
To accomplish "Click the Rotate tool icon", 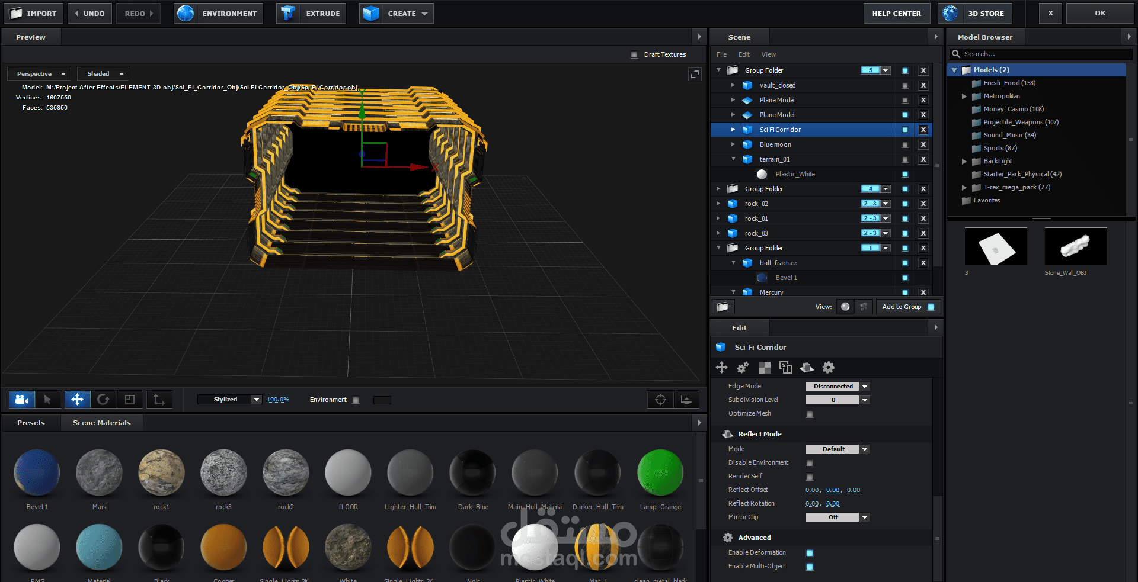I will [x=103, y=400].
